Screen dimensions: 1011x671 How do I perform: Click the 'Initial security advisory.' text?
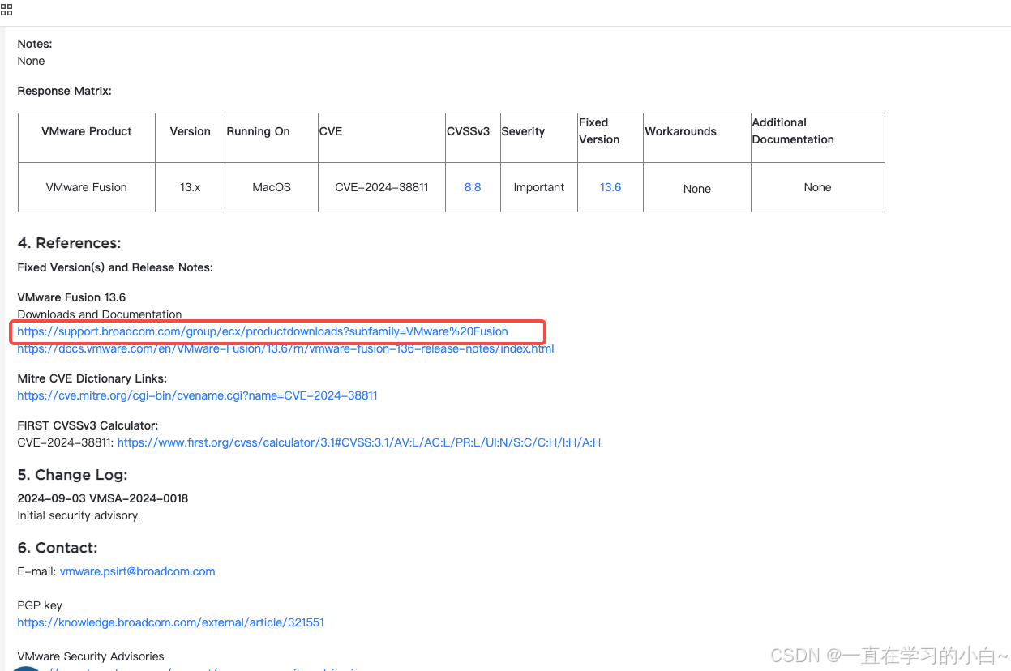79,515
